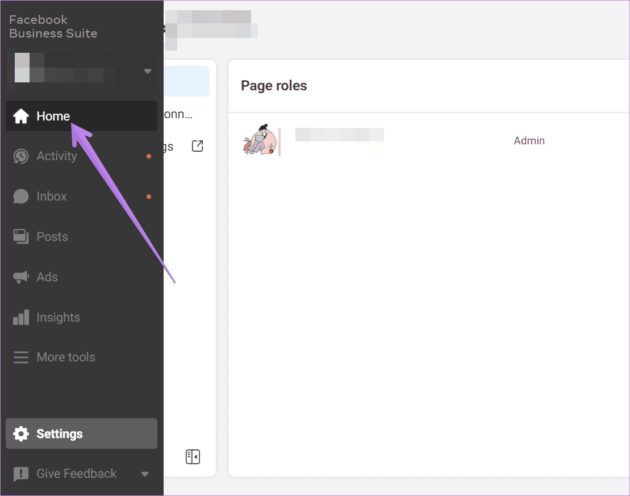This screenshot has width=630, height=496.
Task: Open Activity clock icon in sidebar
Action: (21, 156)
